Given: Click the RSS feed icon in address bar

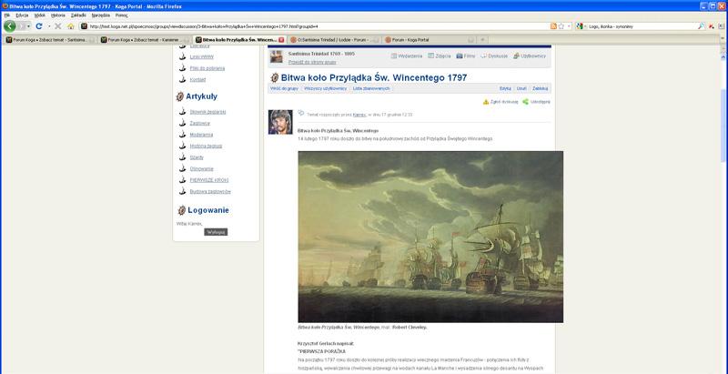Looking at the screenshot, I should coord(553,26).
